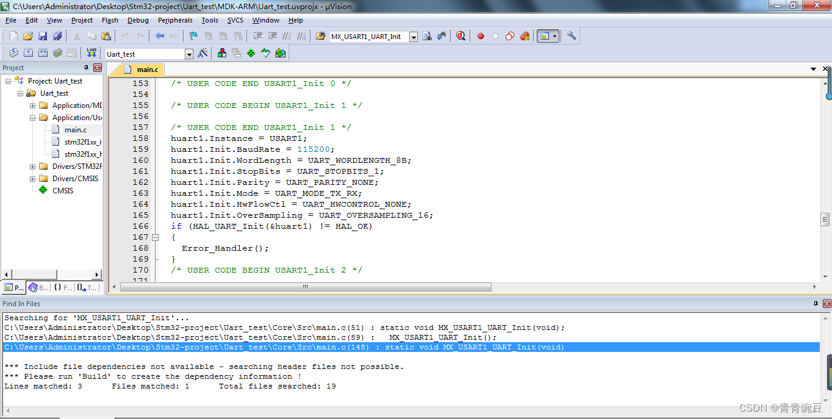Open the Manage Run-Time Environment green diamond icon
832x419 pixels.
click(251, 54)
